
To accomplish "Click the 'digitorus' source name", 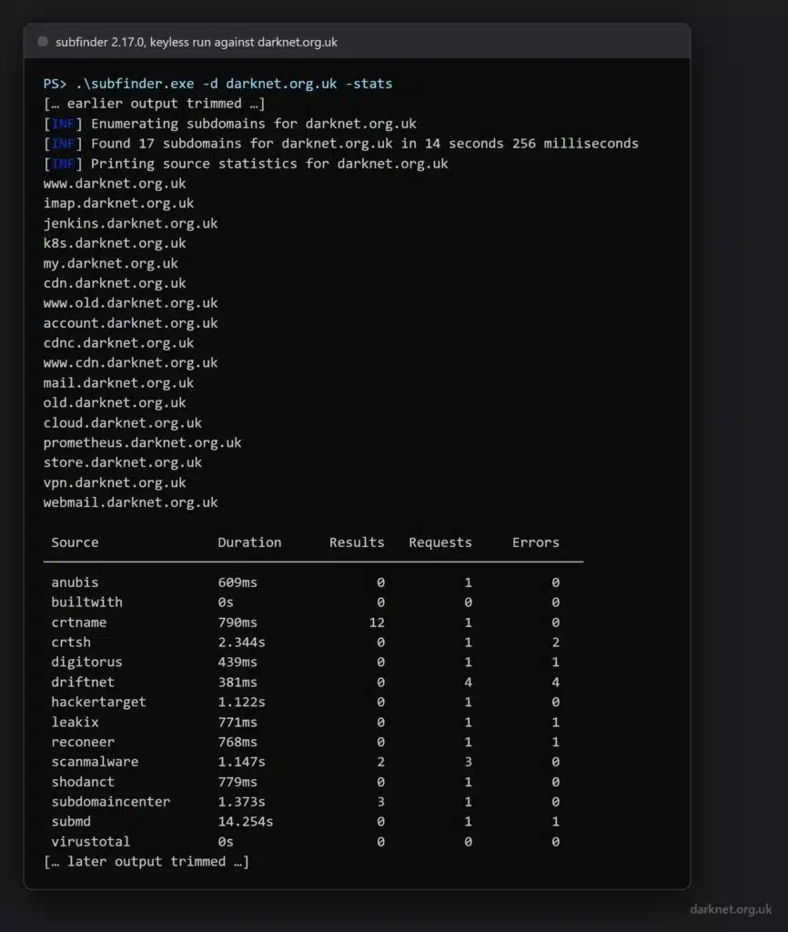I will point(86,663).
